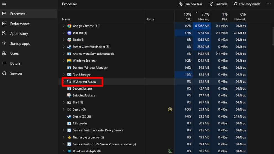
Task: Click the Steam (32 bit) icon
Action: (69, 116)
